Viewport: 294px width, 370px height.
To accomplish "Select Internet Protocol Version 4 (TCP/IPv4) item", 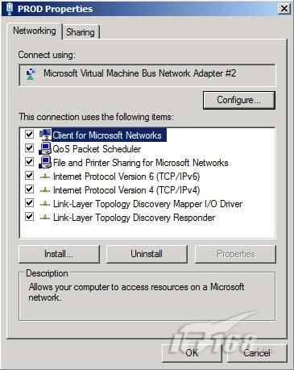I will click(126, 190).
